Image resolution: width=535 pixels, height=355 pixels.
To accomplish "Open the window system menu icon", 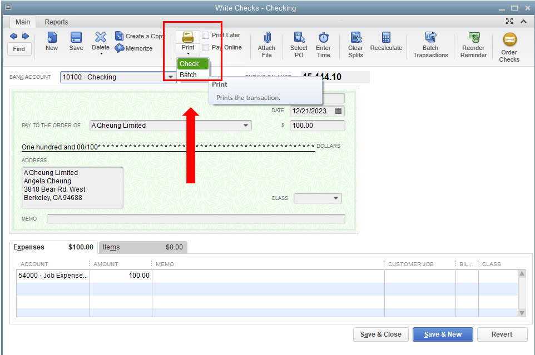I will 8,7.
